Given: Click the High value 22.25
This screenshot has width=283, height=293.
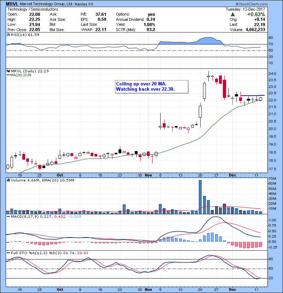Looking at the screenshot, I should tap(35, 19).
